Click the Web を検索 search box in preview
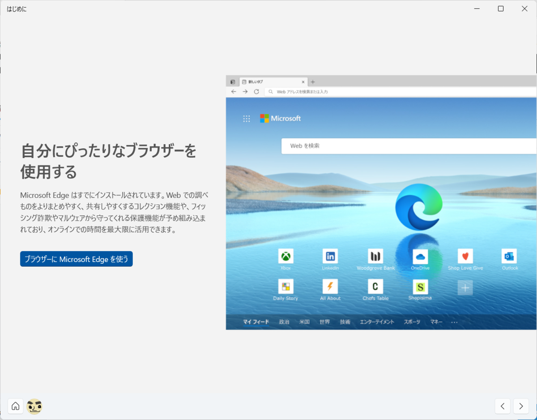Screen dimensions: 537x420 pyautogui.click(x=409, y=146)
